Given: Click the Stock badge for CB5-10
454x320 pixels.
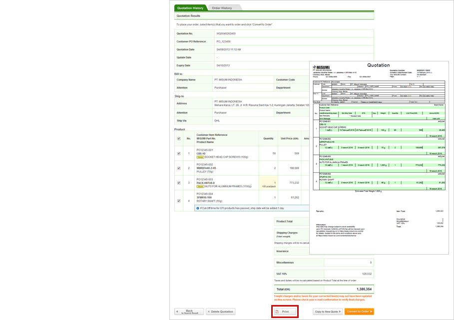Looking at the screenshot, I should click(x=200, y=157).
